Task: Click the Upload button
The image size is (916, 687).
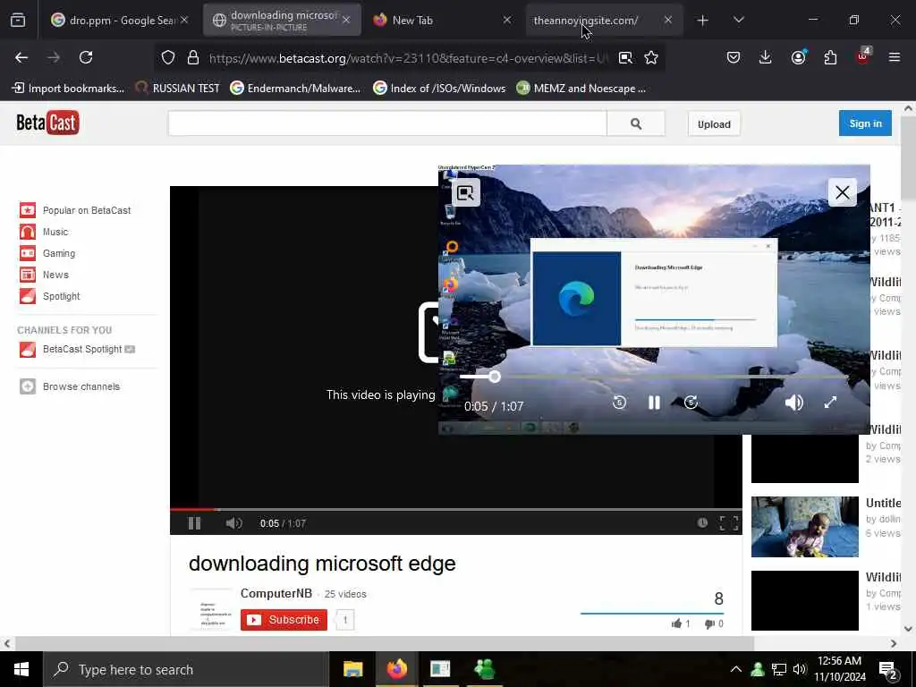Action: click(714, 123)
